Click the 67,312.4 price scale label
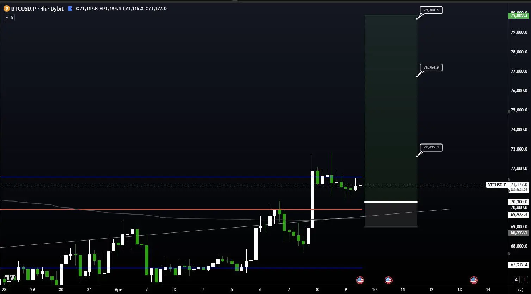Screen dimensions: 531x294 519,265
